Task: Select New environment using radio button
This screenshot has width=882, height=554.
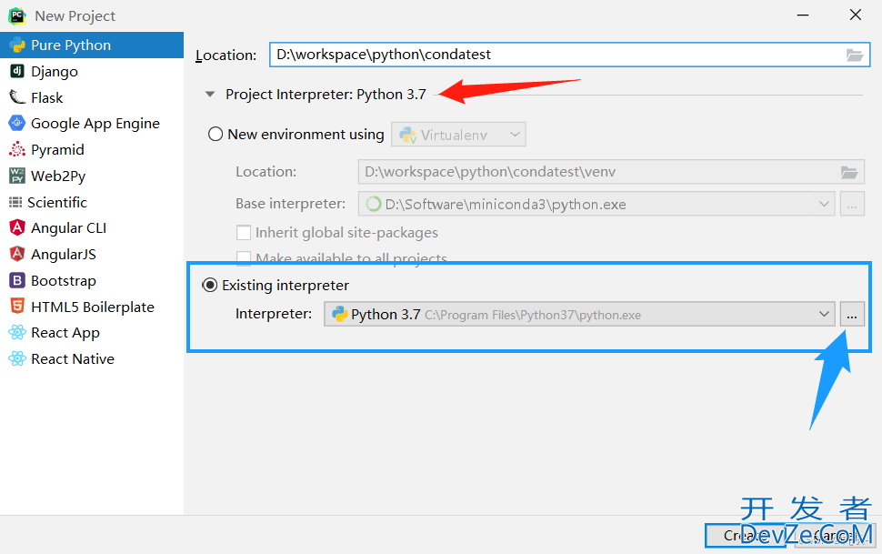Action: [215, 135]
